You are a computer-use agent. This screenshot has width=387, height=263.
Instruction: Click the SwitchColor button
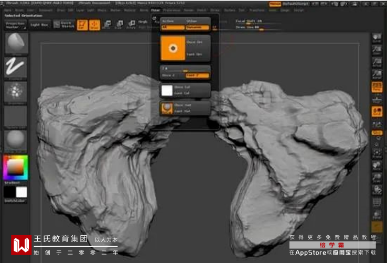click(x=15, y=201)
